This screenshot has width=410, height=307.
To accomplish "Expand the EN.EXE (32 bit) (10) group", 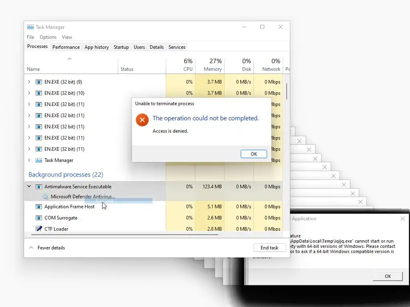I will click(29, 93).
